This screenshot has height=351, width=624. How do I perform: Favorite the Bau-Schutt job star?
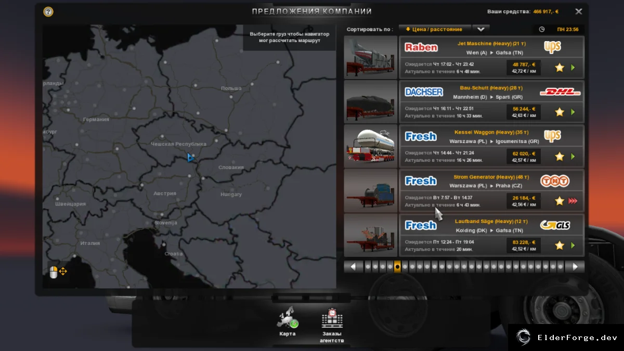click(x=560, y=112)
